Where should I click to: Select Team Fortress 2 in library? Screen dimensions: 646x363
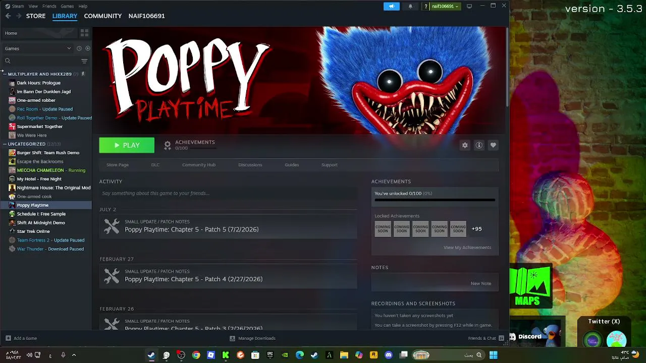click(x=50, y=240)
